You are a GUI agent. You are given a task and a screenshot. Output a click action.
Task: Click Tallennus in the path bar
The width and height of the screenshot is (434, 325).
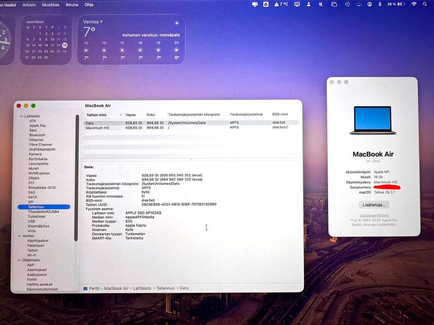pos(165,288)
